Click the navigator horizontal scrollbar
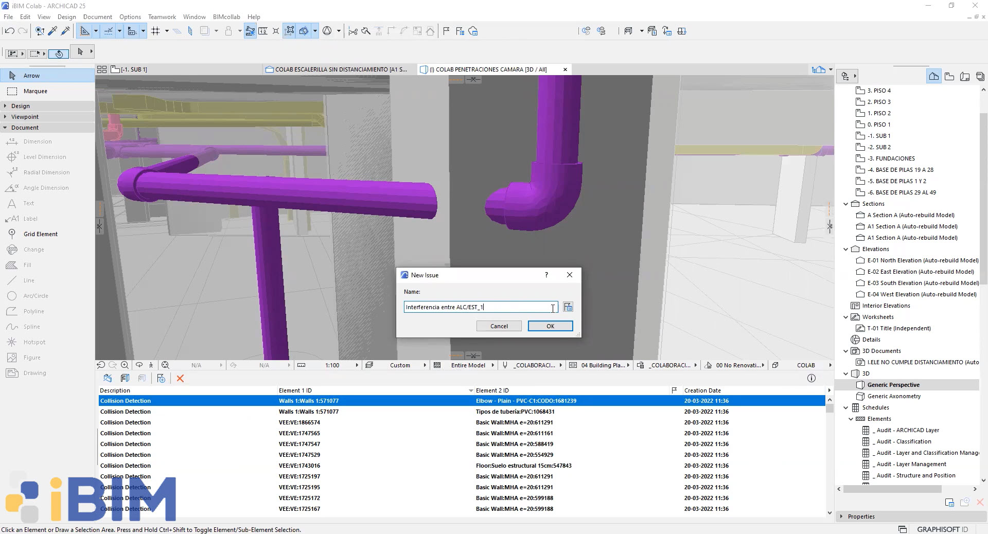Image resolution: width=988 pixels, height=534 pixels. pos(892,489)
